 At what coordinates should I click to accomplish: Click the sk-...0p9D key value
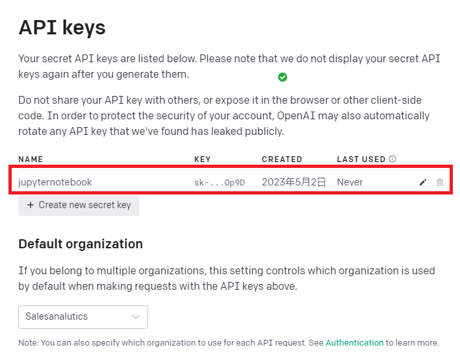point(219,182)
